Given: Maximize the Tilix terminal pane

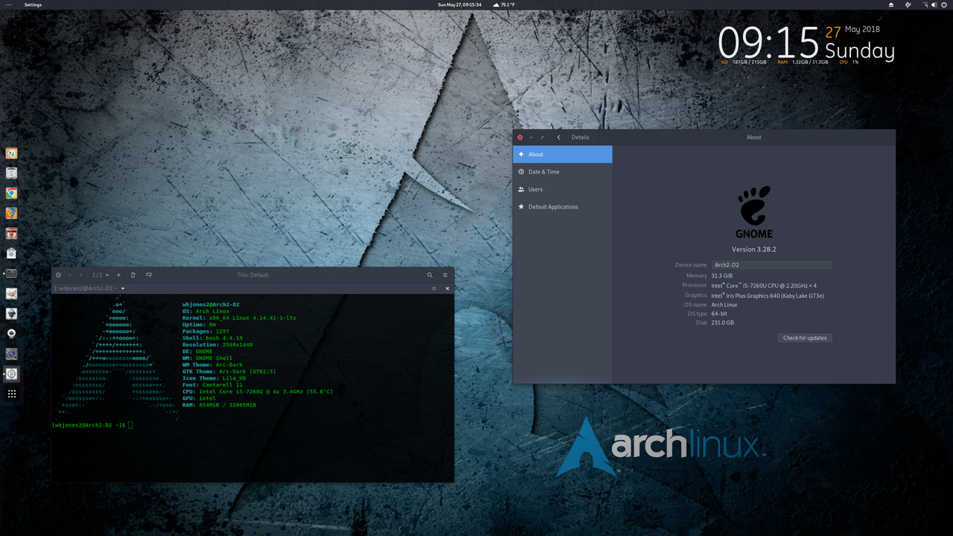Looking at the screenshot, I should coord(434,288).
